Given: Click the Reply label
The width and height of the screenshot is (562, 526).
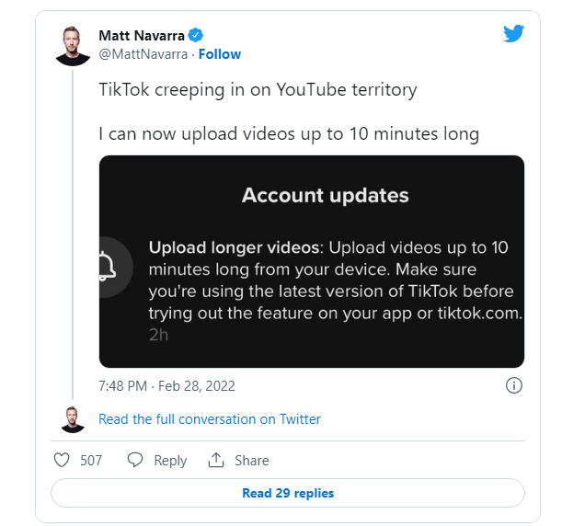Looking at the screenshot, I should pyautogui.click(x=170, y=461).
